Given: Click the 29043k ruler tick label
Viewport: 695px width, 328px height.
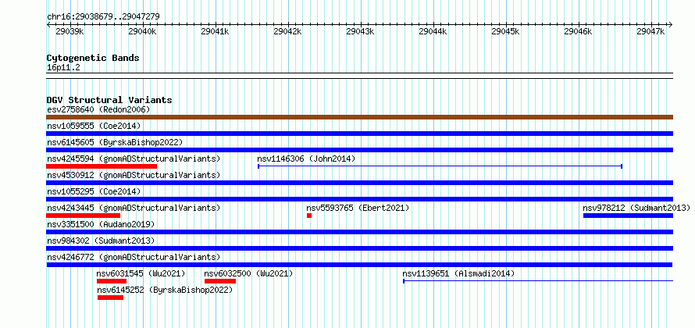Looking at the screenshot, I should point(360,31).
